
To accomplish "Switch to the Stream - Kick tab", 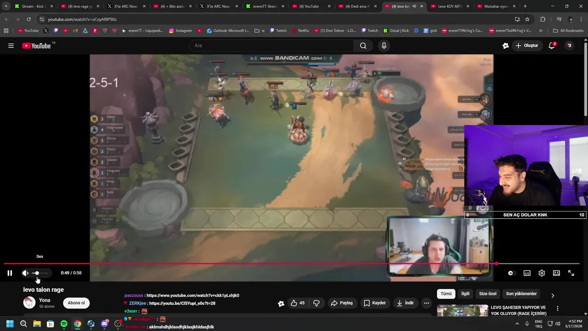I will [34, 6].
